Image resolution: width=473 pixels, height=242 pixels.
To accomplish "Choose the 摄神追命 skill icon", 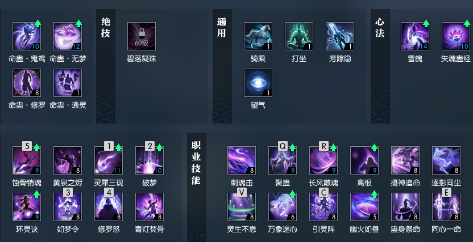I will tap(405, 160).
